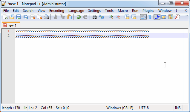Toggle synchronize vertical scrolling icon
Viewport: 190px width, 112px height.
click(x=127, y=17)
